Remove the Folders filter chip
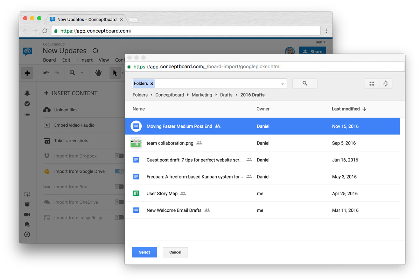 pyautogui.click(x=152, y=84)
